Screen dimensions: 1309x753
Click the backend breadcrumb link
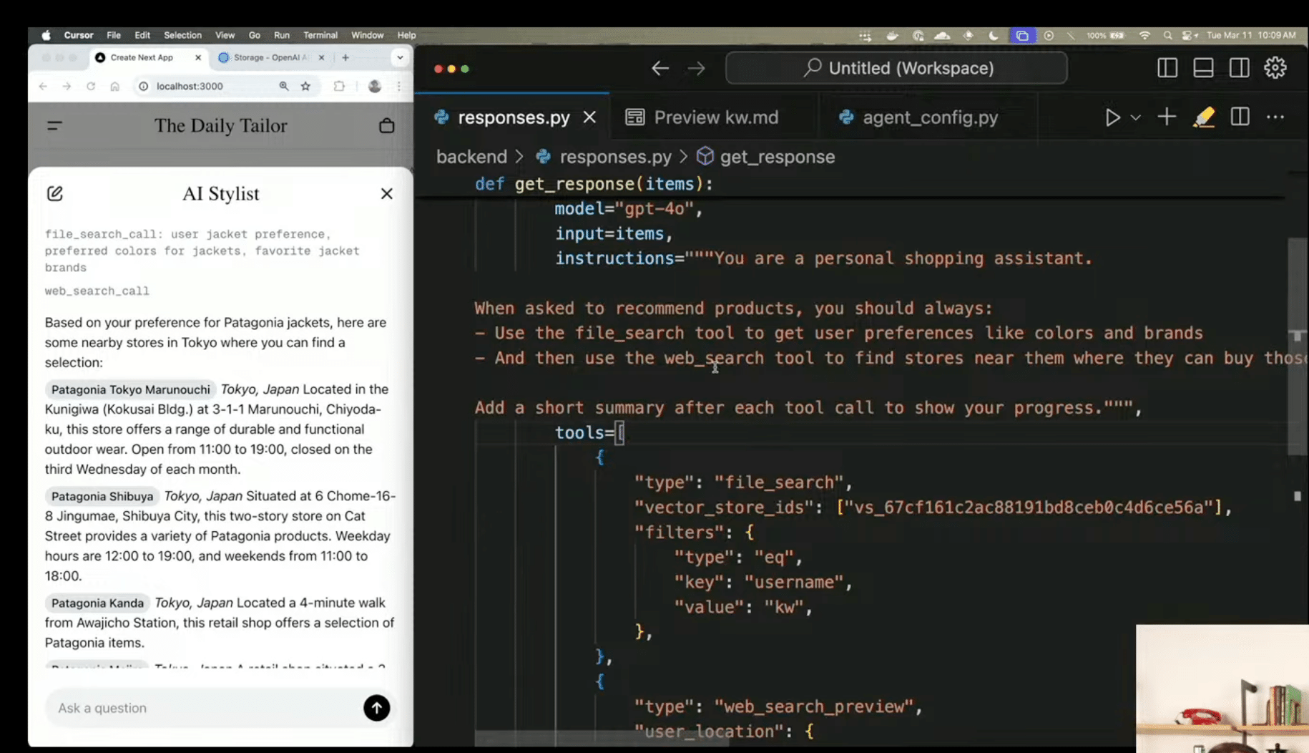coord(471,157)
